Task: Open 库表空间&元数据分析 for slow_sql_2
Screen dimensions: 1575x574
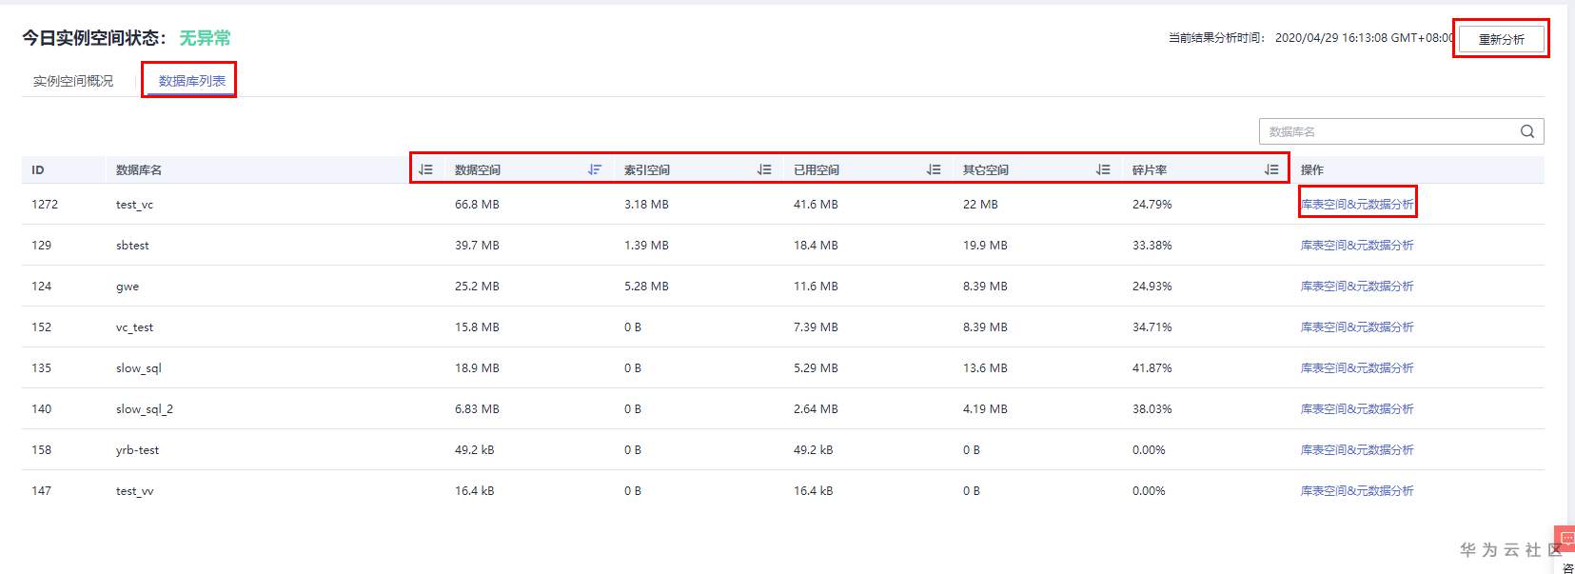Action: (1357, 408)
